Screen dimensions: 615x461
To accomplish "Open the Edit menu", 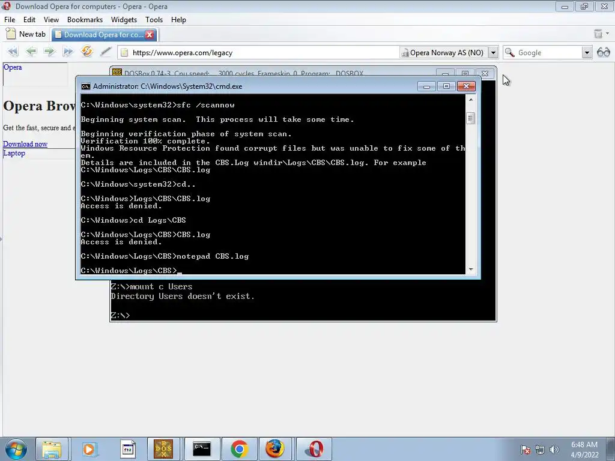I will pos(29,20).
